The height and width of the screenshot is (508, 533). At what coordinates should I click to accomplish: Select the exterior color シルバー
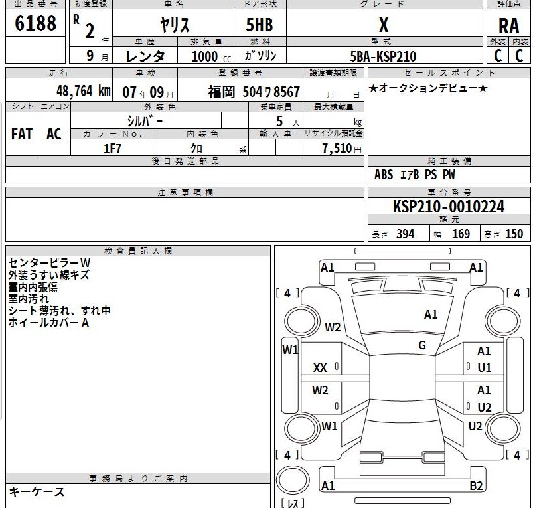(145, 121)
